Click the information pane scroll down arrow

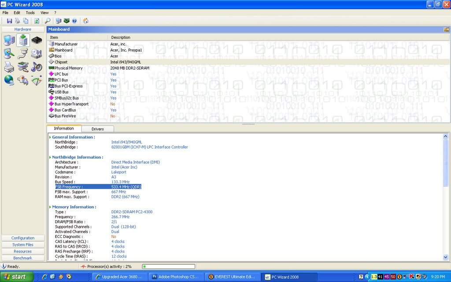(x=446, y=257)
